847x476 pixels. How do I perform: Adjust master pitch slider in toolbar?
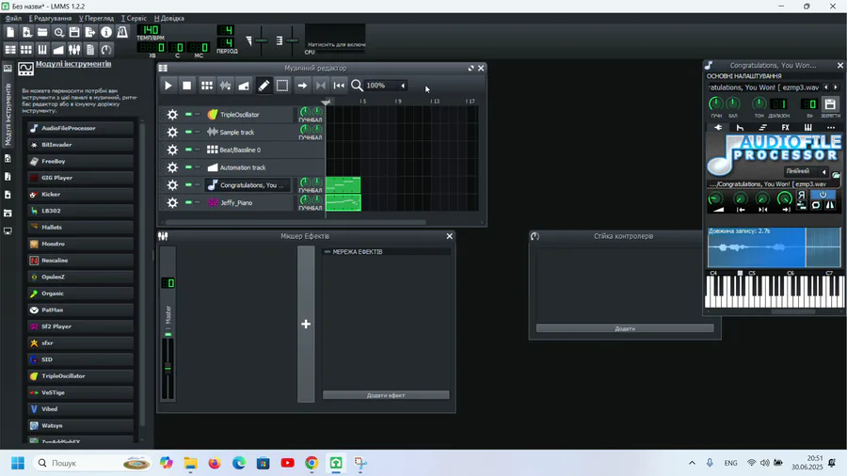click(x=292, y=40)
